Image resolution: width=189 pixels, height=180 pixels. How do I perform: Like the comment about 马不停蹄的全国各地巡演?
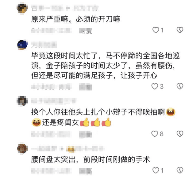155,86
